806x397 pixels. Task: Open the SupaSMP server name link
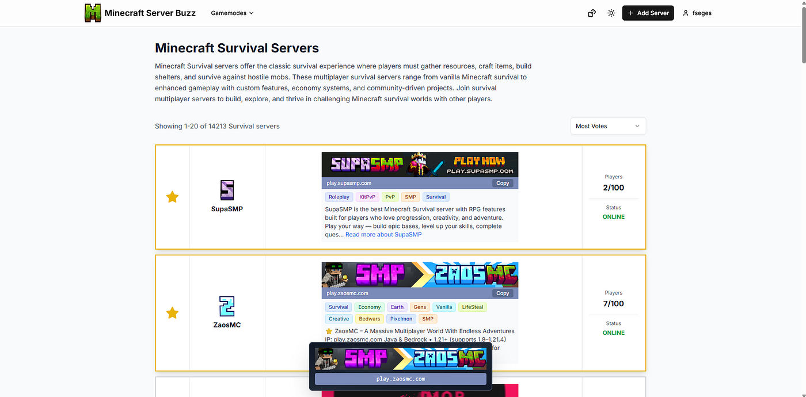pyautogui.click(x=227, y=209)
